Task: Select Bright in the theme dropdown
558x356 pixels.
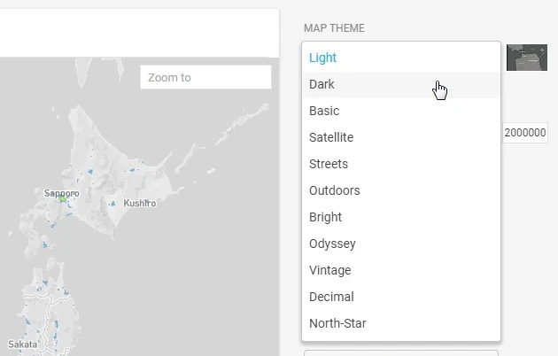Action: click(401, 217)
